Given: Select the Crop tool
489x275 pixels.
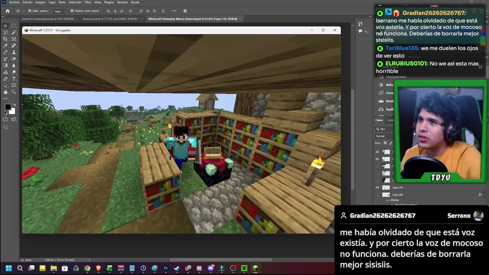Looking at the screenshot, I should coord(5,39).
